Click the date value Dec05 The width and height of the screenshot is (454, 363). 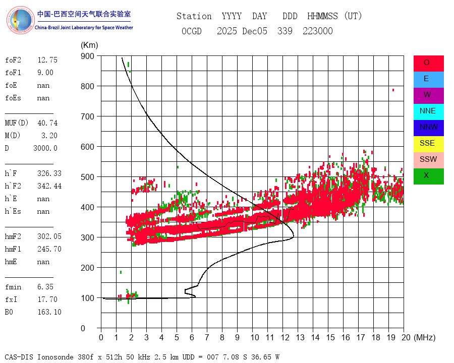point(255,31)
